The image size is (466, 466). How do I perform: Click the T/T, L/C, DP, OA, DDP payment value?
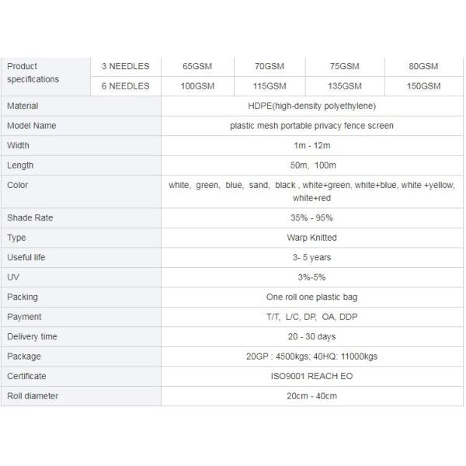pos(311,317)
